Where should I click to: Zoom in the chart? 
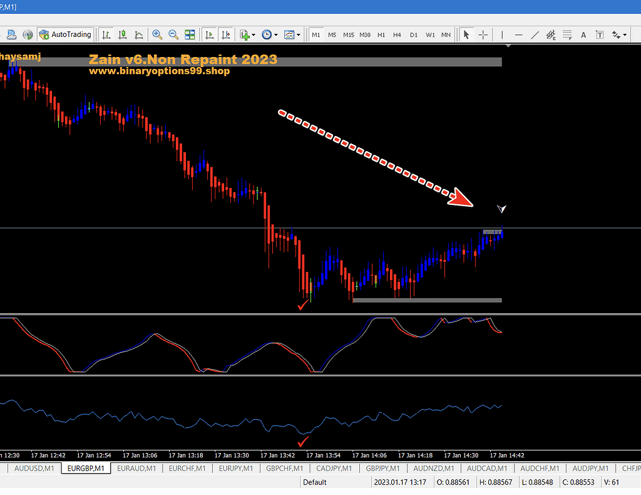157,34
